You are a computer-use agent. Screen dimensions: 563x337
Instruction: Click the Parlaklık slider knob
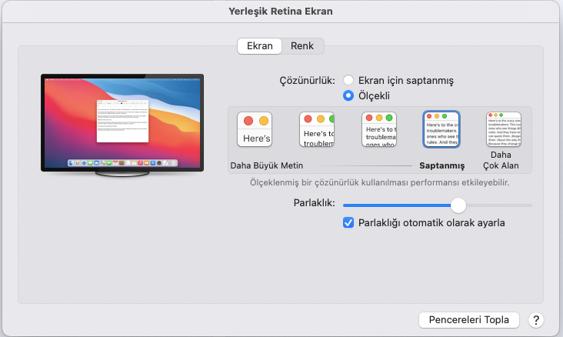pyautogui.click(x=458, y=205)
